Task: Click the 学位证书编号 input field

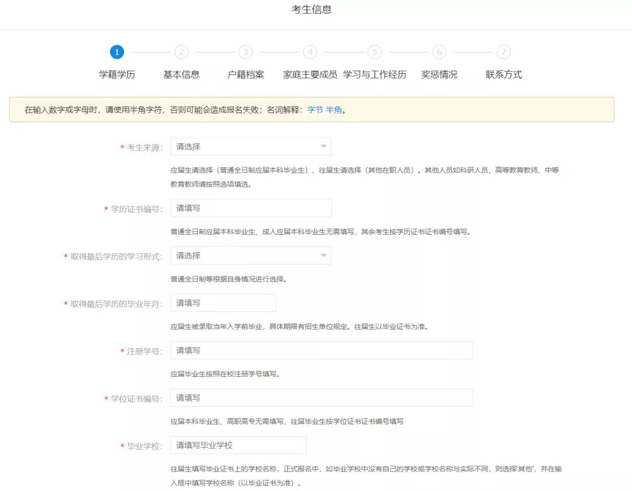Action: (x=321, y=398)
